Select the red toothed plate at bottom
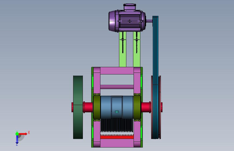Image resolution: width=234 pixels, height=151 pixels. coord(117,136)
